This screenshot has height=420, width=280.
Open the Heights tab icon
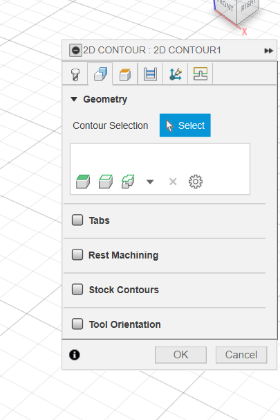coord(125,74)
